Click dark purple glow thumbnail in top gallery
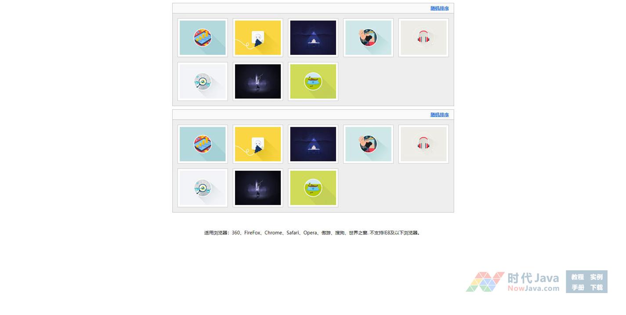Screen dimensions: 626x315 [x=258, y=82]
